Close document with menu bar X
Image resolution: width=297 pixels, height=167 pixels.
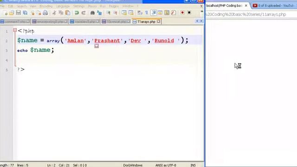coord(201,6)
